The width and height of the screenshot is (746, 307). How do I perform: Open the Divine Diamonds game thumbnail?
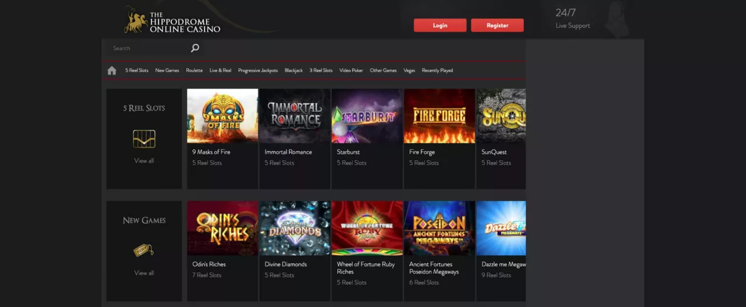coord(294,228)
